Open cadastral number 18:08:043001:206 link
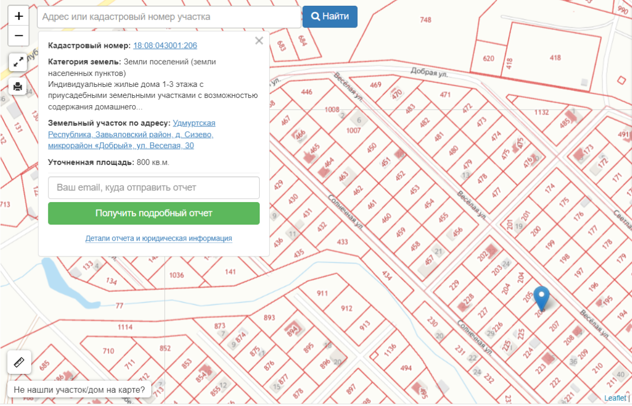632x406 pixels. point(165,46)
